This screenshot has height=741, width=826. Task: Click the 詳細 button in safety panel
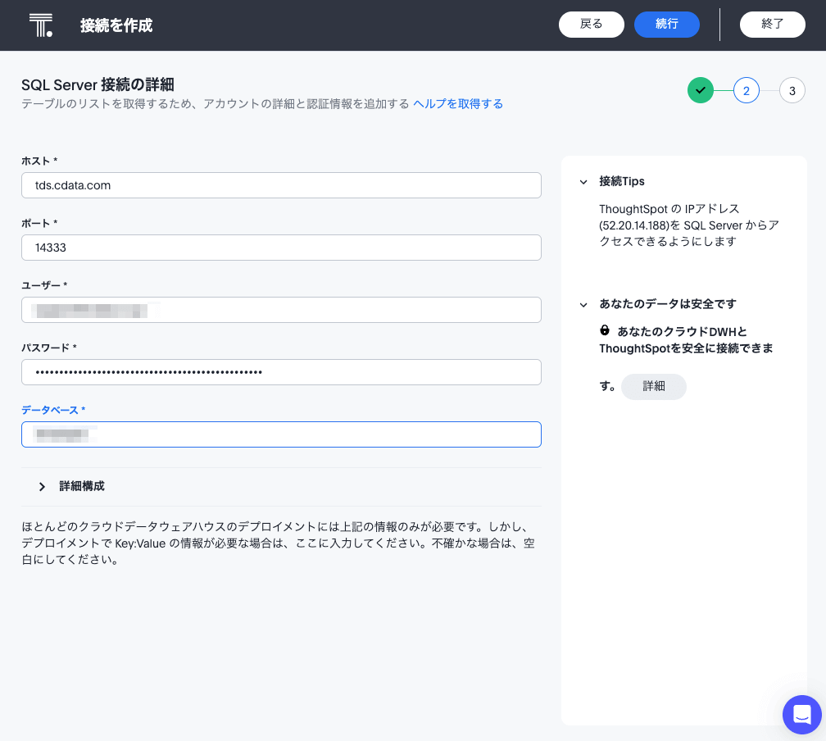pyautogui.click(x=653, y=387)
